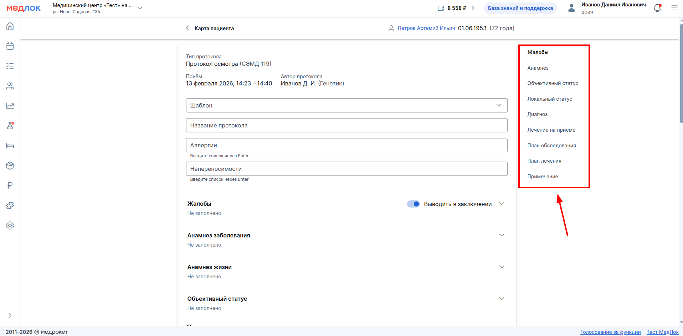Open the home icon in sidebar

click(x=10, y=26)
